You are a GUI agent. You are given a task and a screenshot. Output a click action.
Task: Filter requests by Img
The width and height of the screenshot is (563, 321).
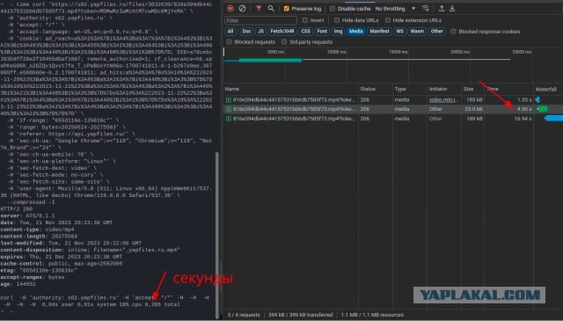(x=338, y=32)
